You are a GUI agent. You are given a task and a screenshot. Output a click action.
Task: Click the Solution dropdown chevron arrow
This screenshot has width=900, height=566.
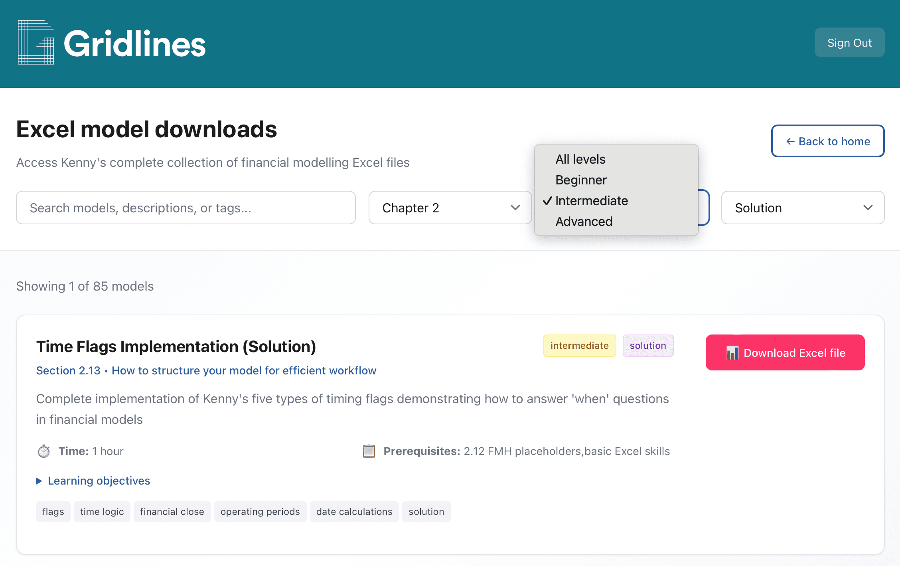(x=868, y=208)
